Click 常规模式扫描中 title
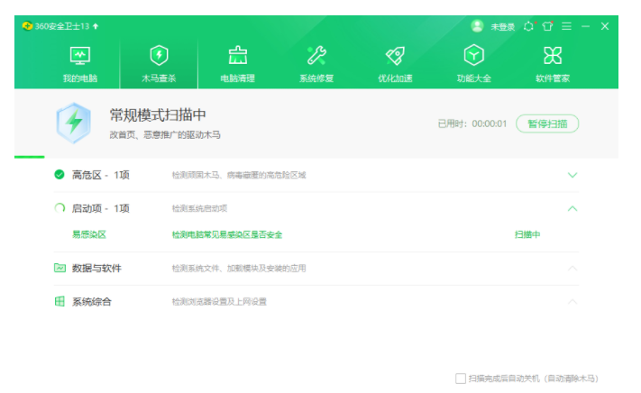Viewport: 641px width, 393px height. (158, 115)
